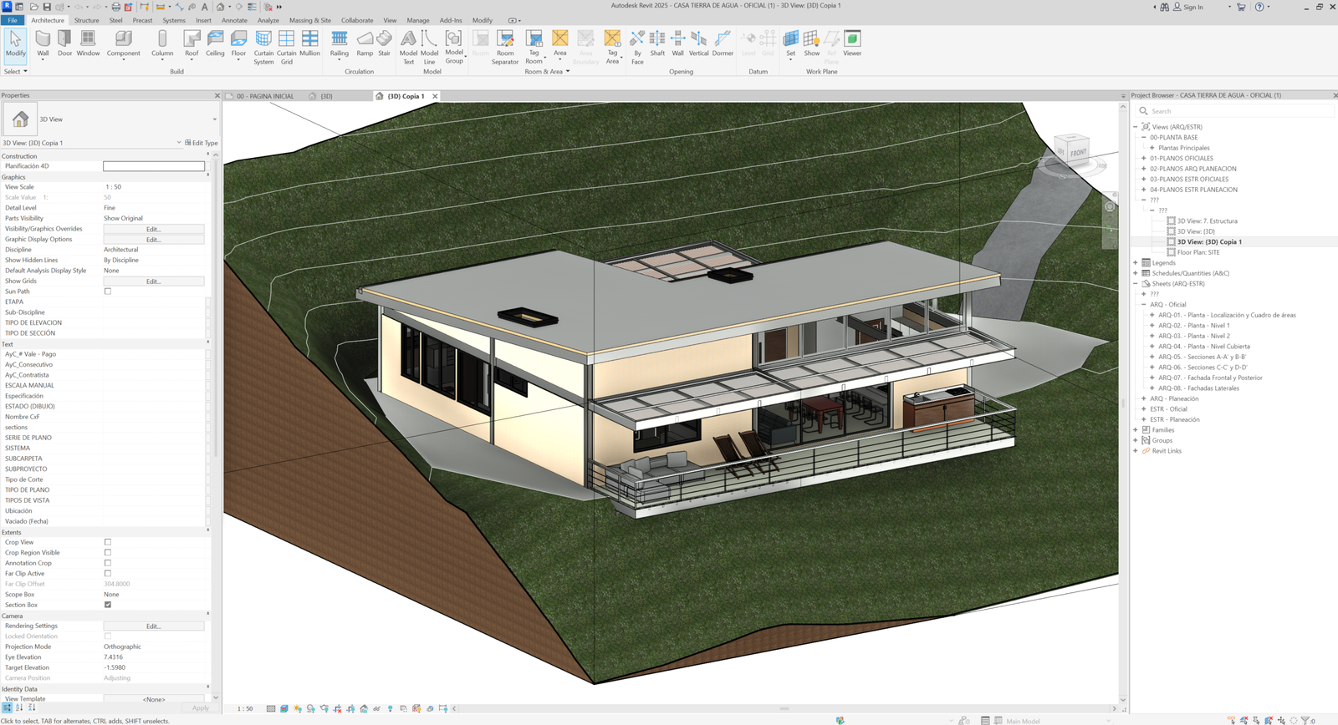The height and width of the screenshot is (725, 1338).
Task: Select the Wall tool in Build panel
Action: 43,44
